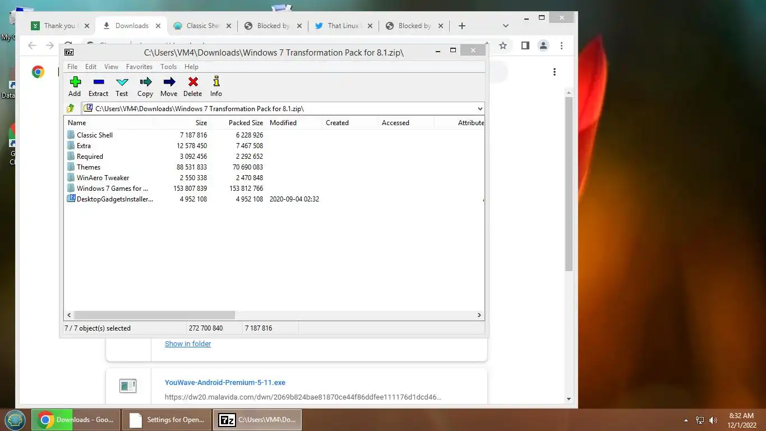Click the 7-Zip scrollbar right arrow
Image resolution: width=766 pixels, height=431 pixels.
click(479, 315)
